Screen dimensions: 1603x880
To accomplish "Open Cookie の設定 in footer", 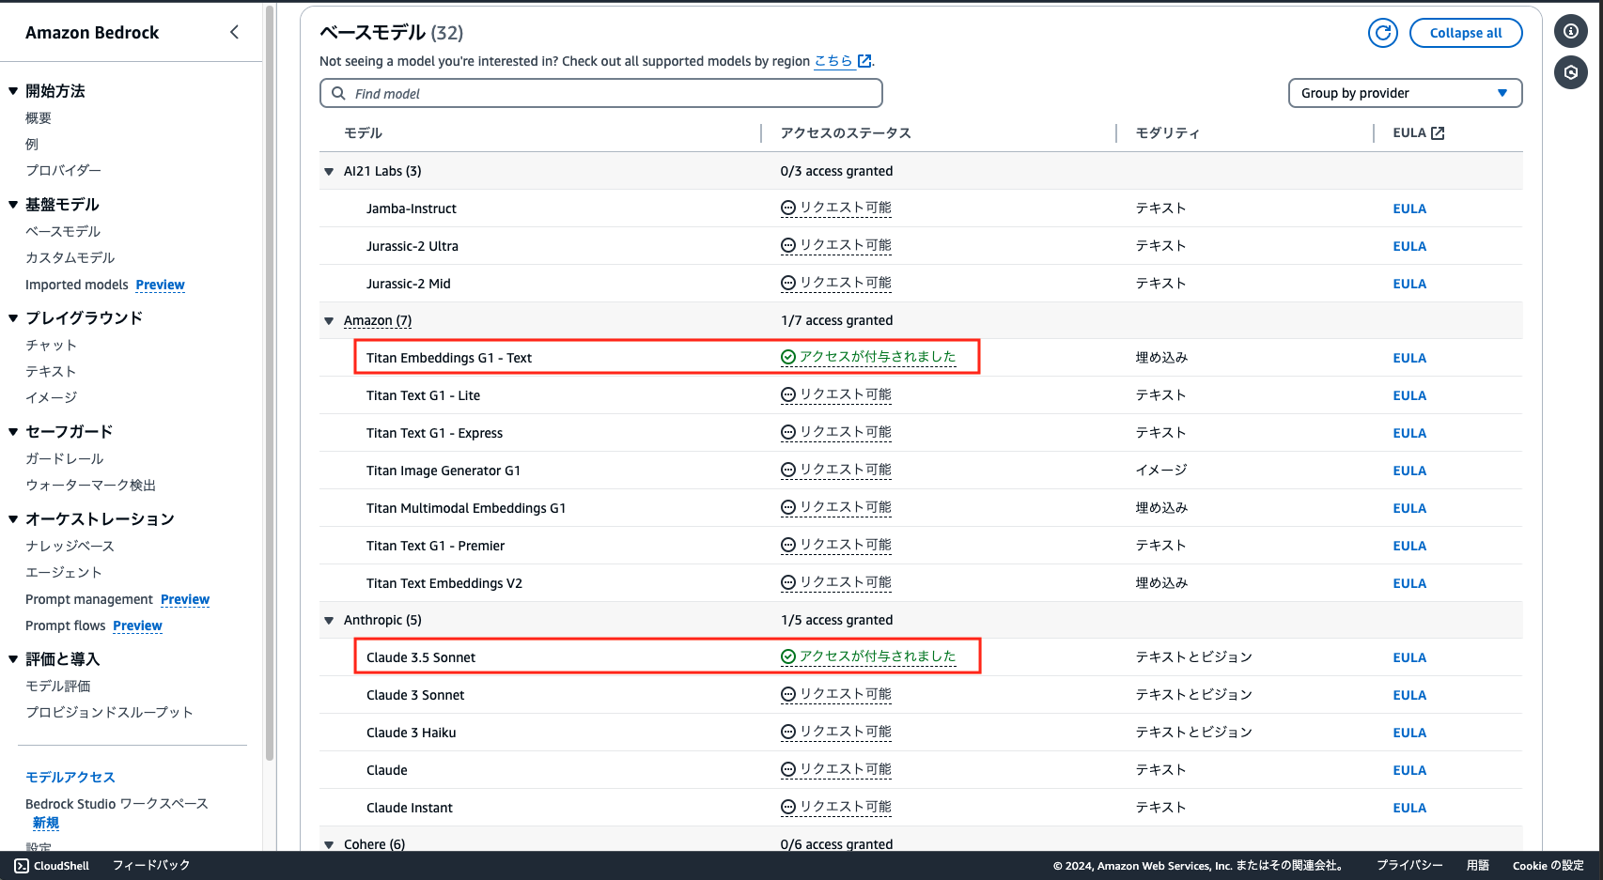I will point(1549,866).
